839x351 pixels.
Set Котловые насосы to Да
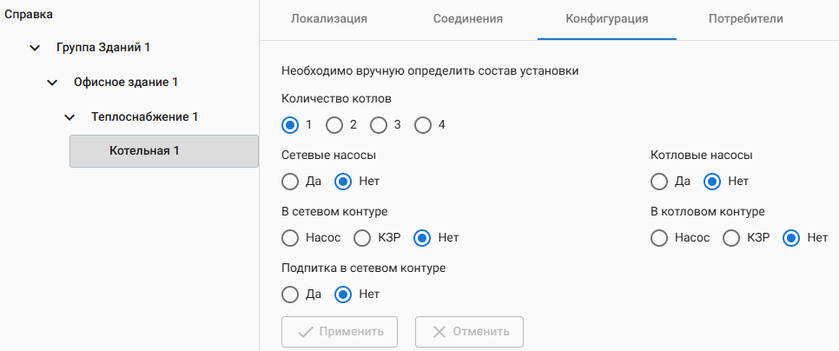point(660,182)
